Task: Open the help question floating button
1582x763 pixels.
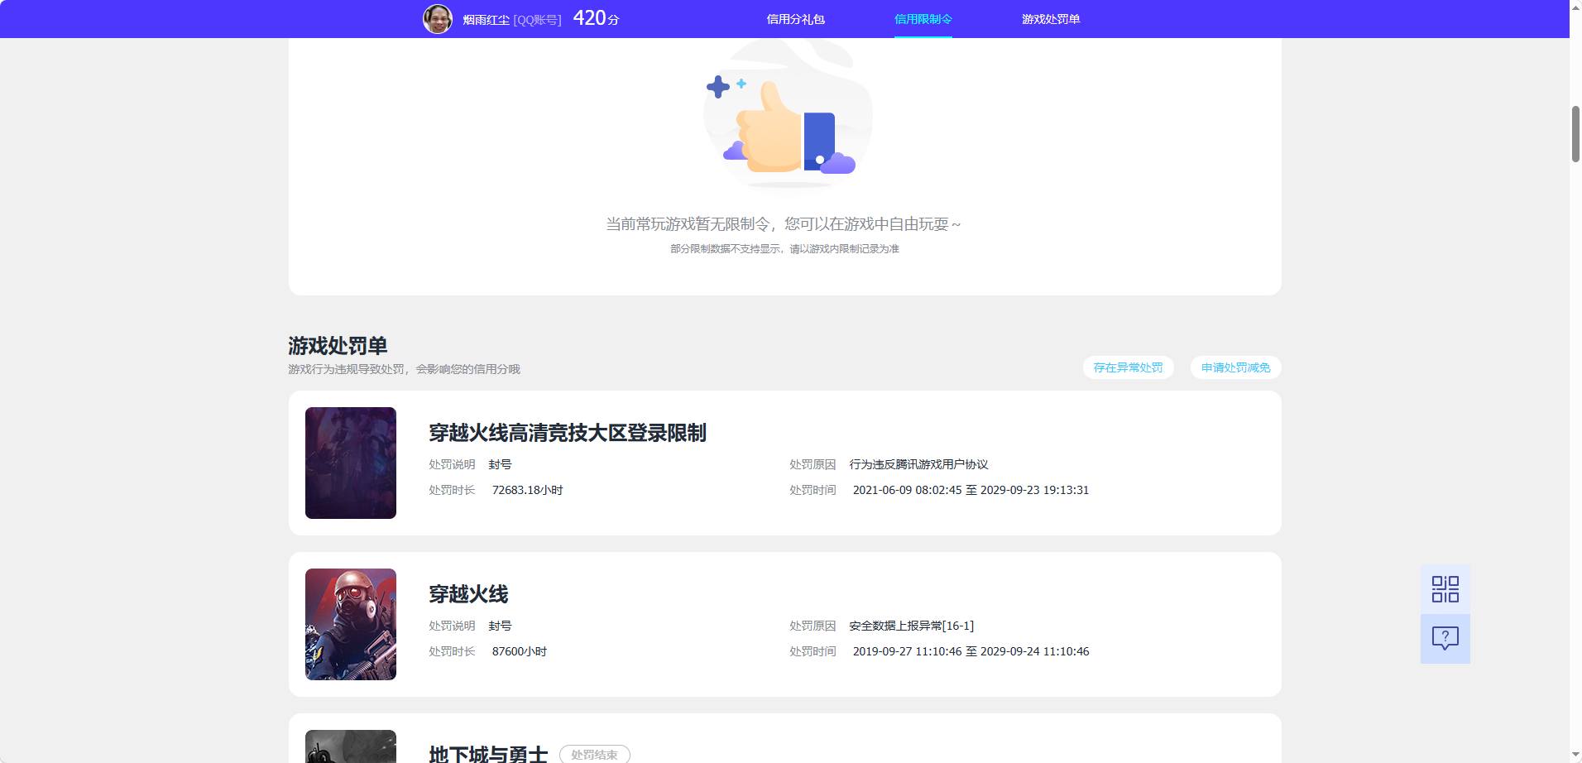Action: (1445, 638)
